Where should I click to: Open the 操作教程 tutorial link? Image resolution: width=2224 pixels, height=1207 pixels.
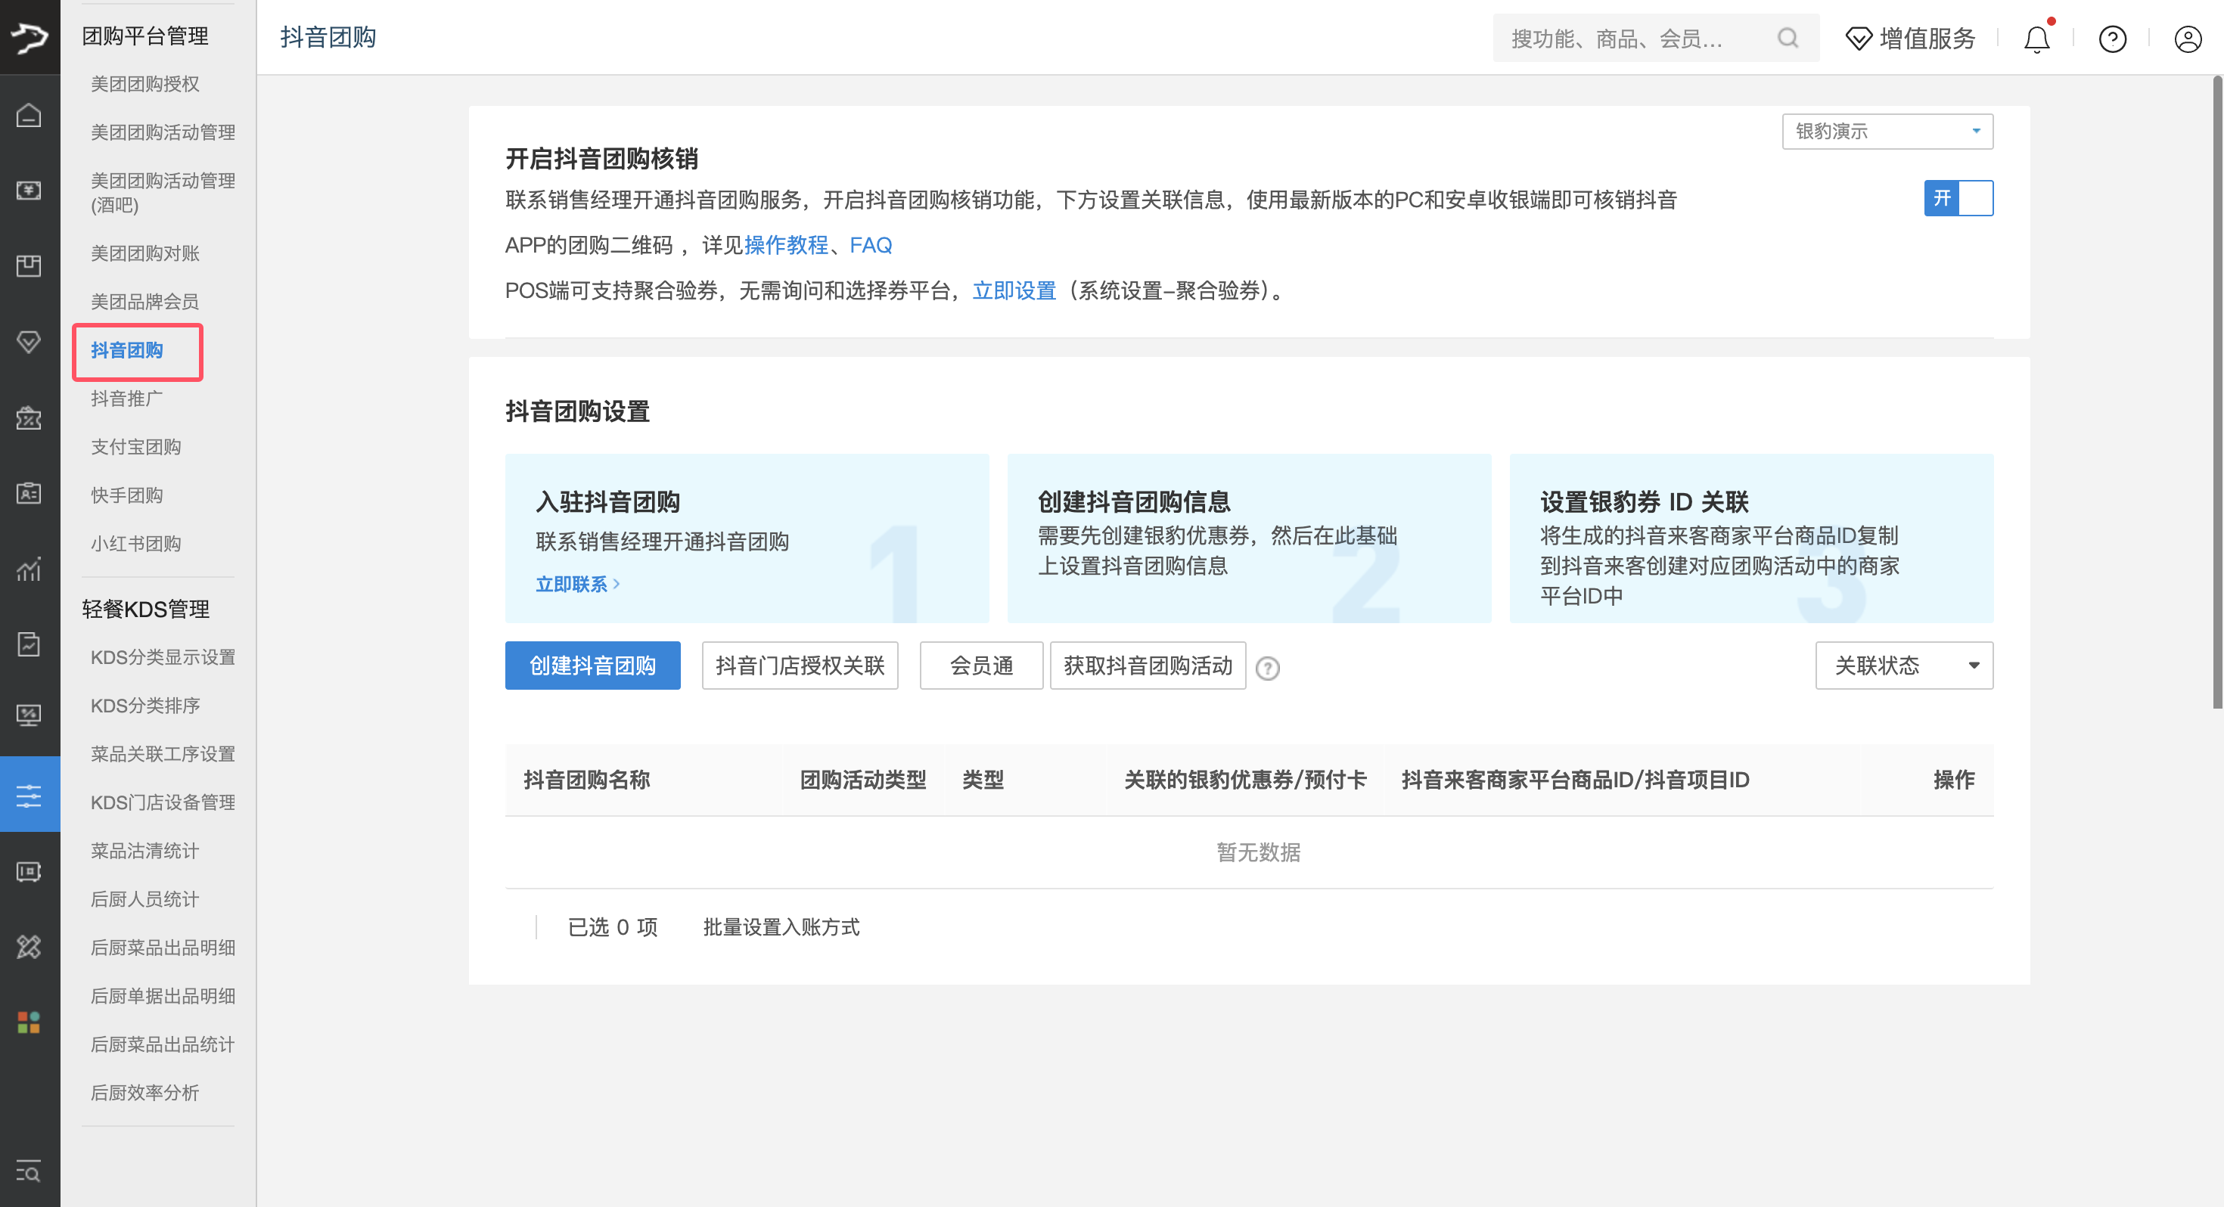tap(787, 245)
